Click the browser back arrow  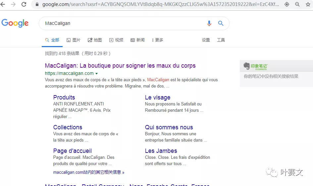click(x=3, y=4)
